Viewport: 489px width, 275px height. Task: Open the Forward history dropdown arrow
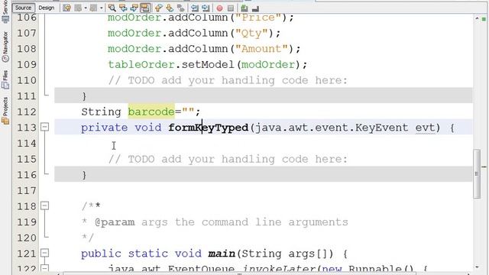tap(101, 8)
